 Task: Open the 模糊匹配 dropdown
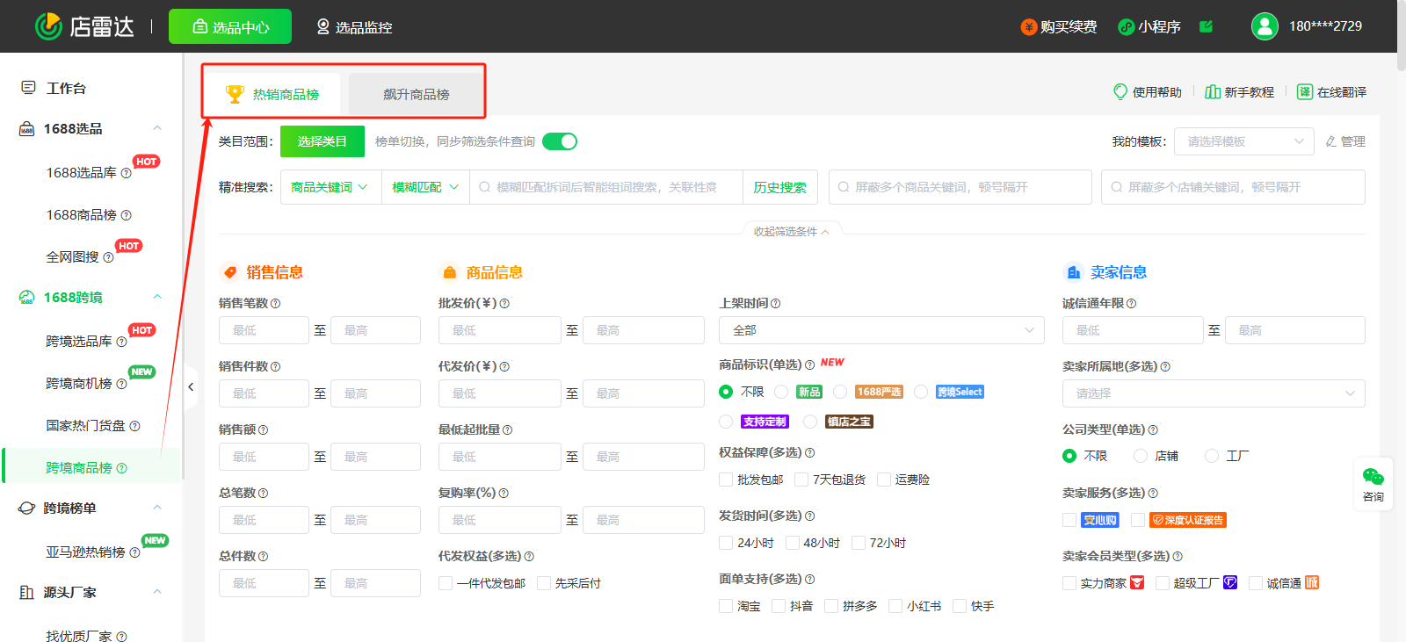(x=426, y=187)
